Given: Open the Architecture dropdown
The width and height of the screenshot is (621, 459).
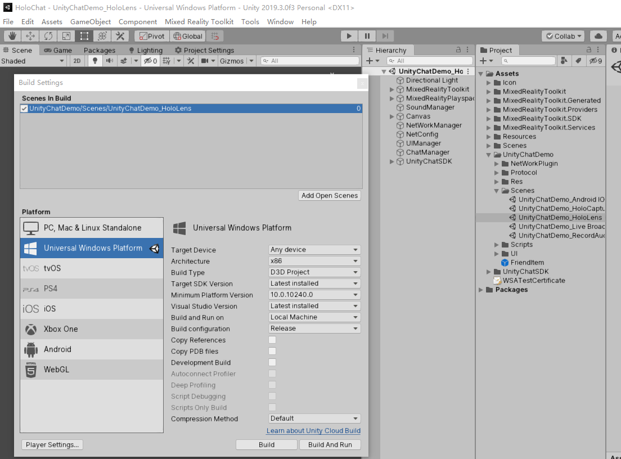Looking at the screenshot, I should [314, 261].
